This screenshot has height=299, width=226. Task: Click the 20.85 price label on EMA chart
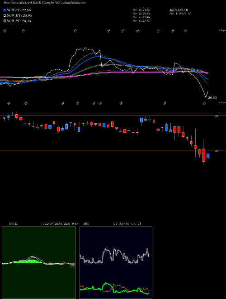(212, 98)
